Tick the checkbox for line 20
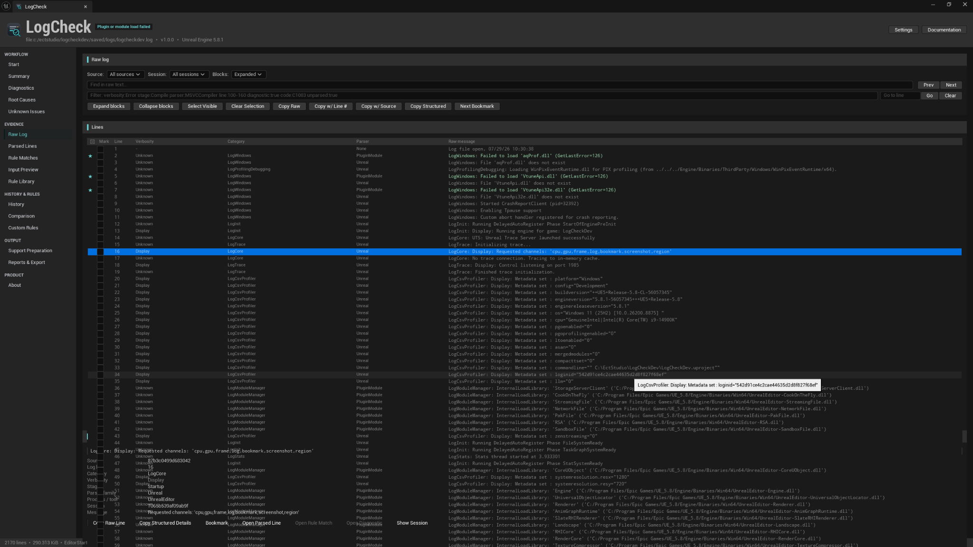The image size is (973, 547). pyautogui.click(x=100, y=279)
